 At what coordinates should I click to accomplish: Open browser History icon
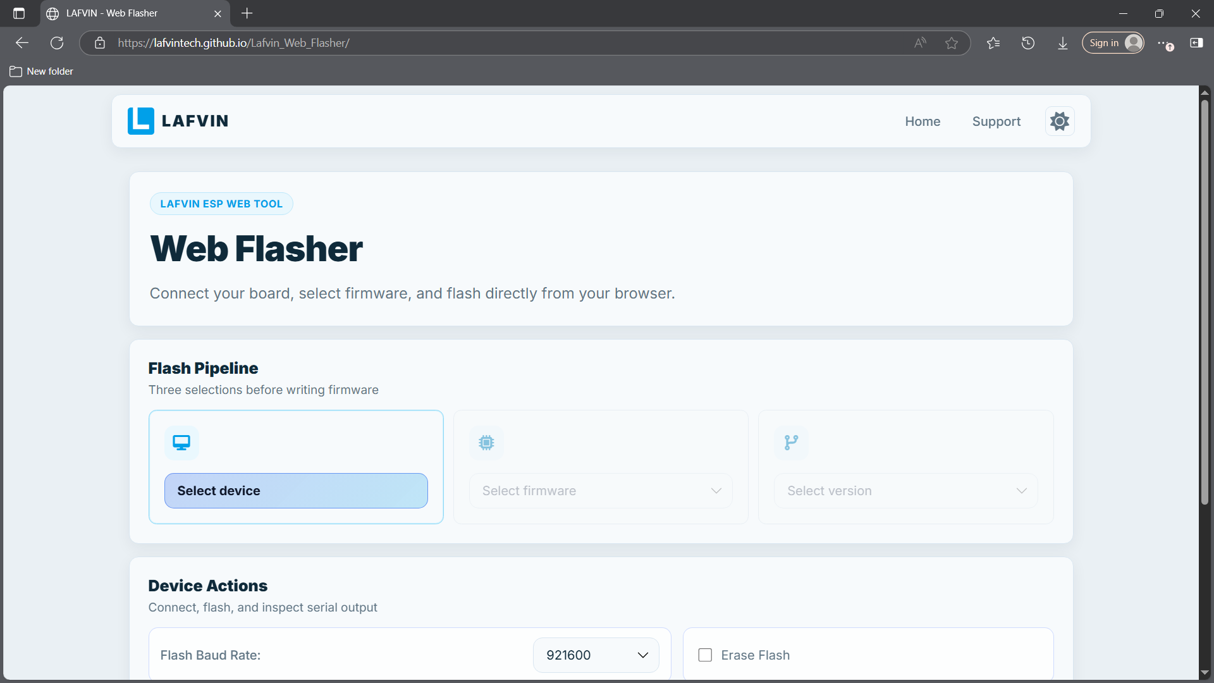click(x=1028, y=43)
